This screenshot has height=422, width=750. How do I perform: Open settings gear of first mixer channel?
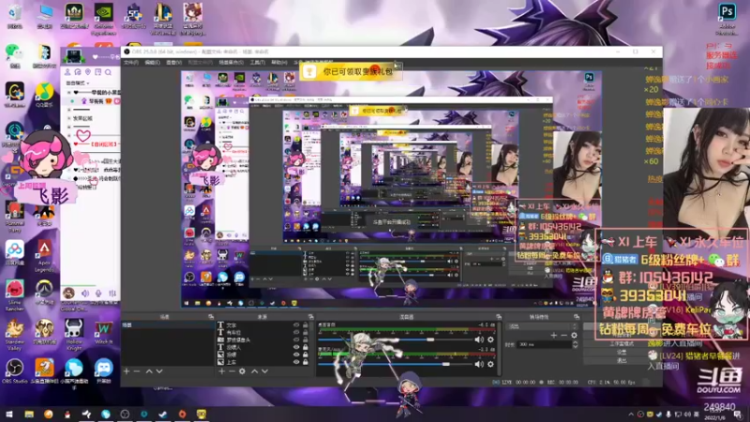tap(490, 339)
